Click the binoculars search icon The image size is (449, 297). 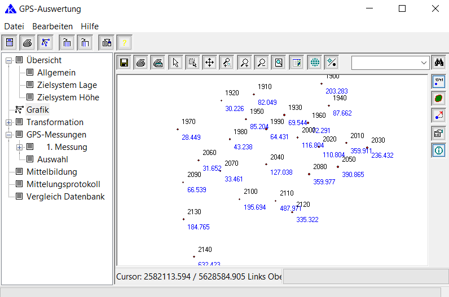(438, 63)
